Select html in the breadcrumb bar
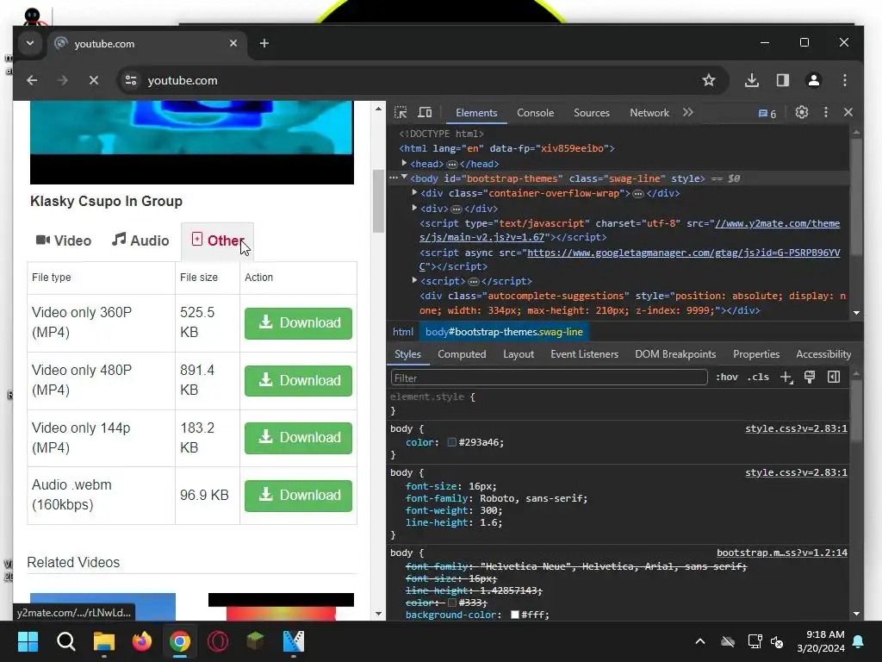Image resolution: width=882 pixels, height=662 pixels. 403,332
